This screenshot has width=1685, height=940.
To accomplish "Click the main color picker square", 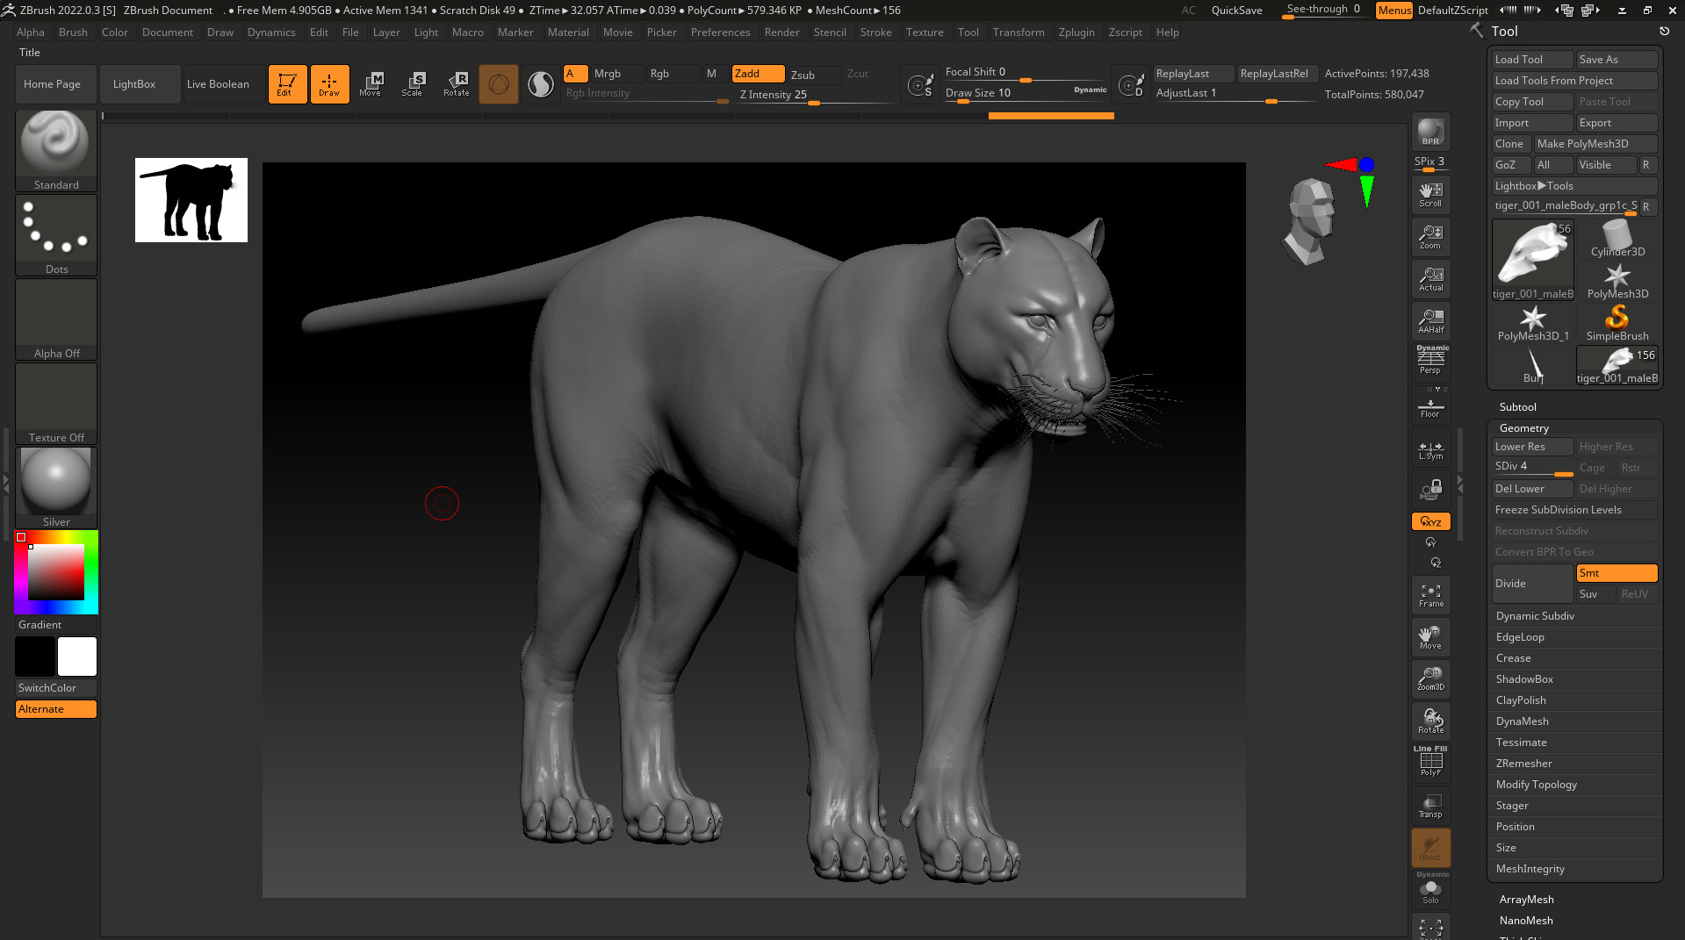I will coord(56,572).
